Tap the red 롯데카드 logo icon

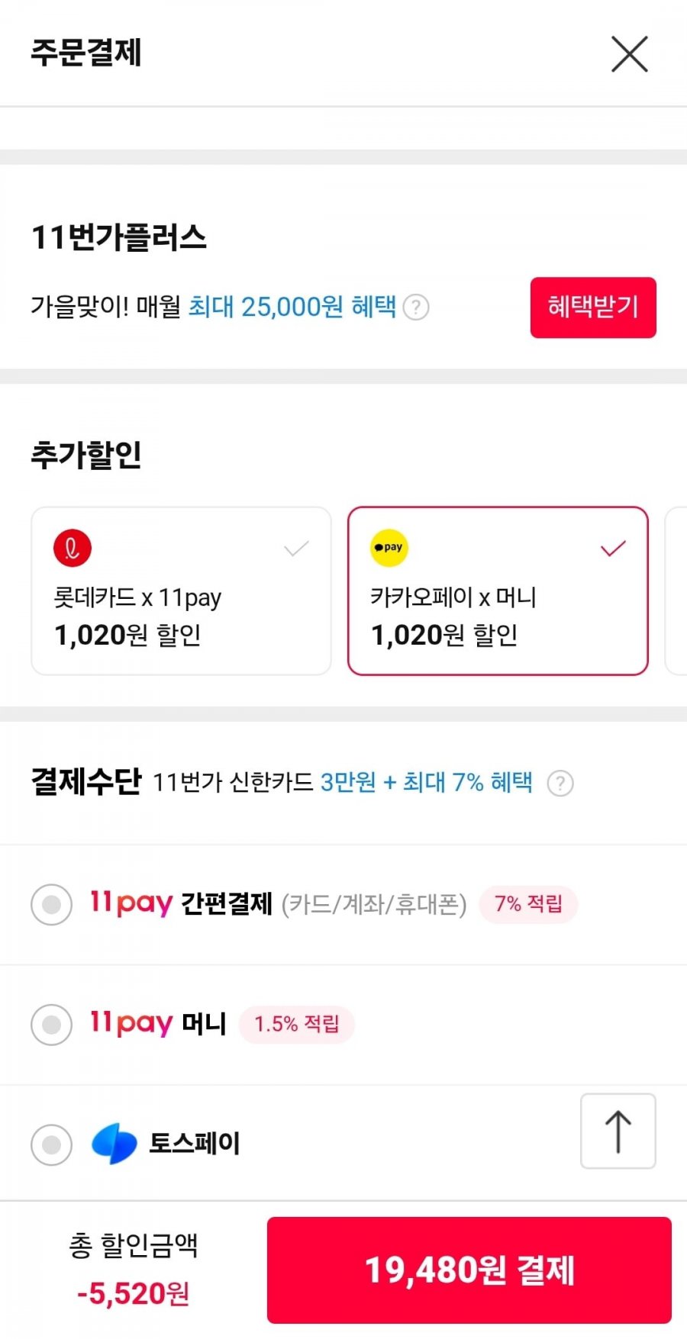point(73,548)
